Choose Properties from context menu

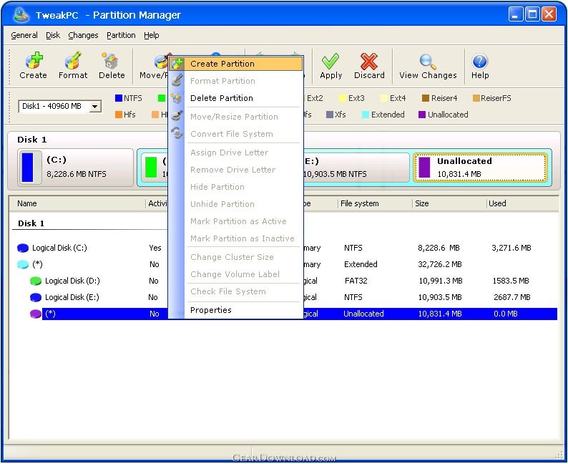tap(236, 310)
